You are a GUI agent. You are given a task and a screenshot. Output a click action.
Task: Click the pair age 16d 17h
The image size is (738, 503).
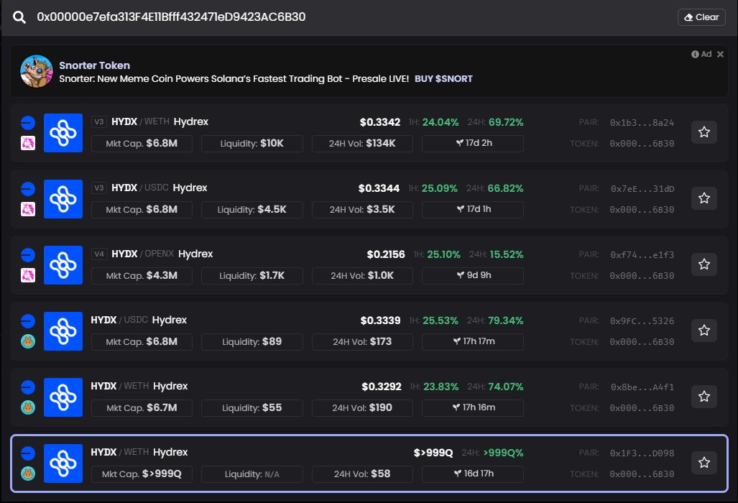point(473,474)
